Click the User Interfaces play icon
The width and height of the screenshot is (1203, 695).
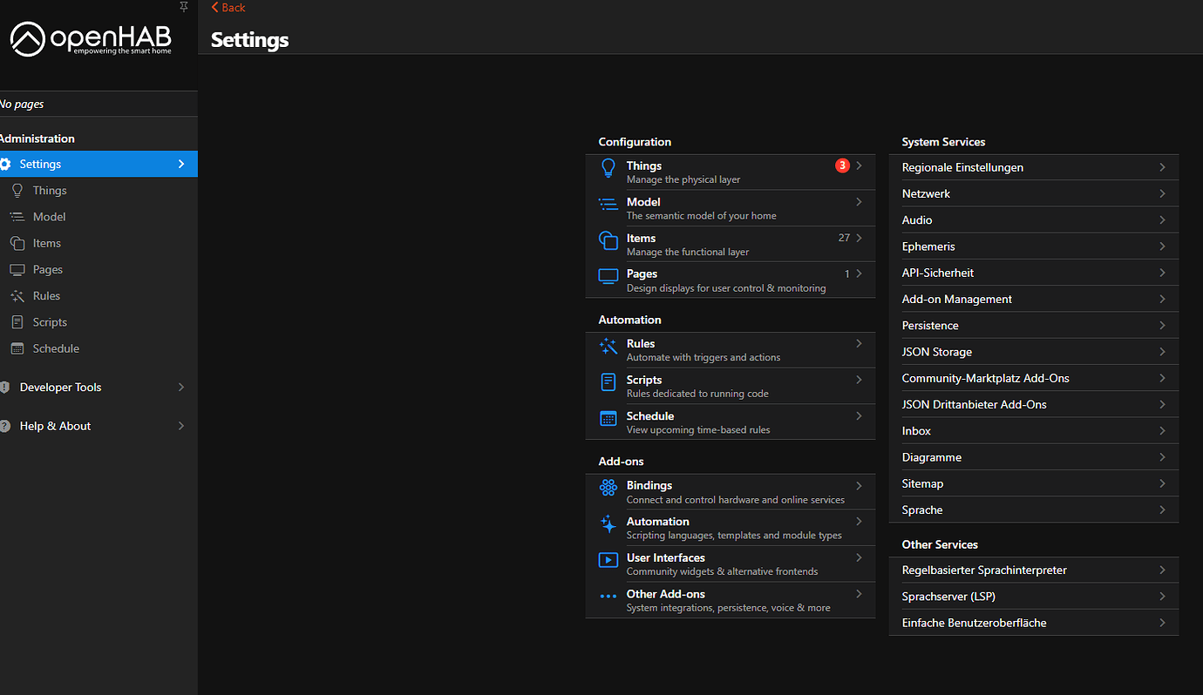tap(608, 560)
